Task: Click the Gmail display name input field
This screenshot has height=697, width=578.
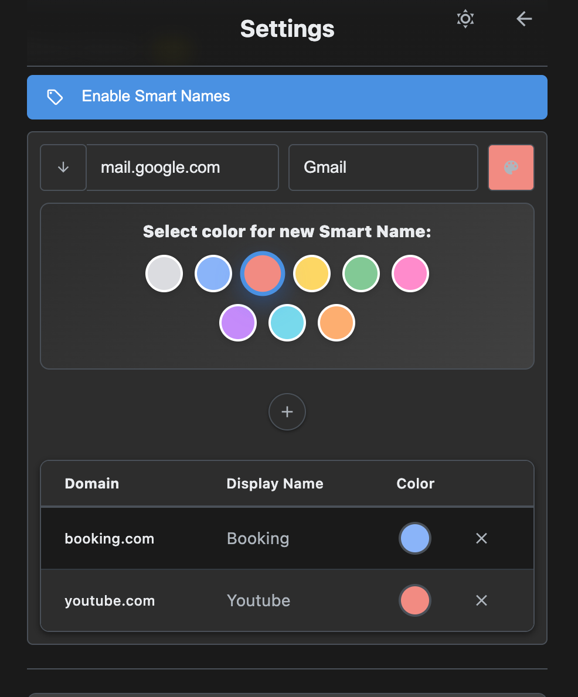Action: 383,167
